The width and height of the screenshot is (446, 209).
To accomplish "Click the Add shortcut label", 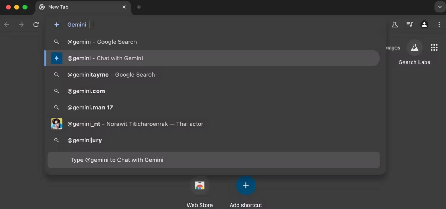I will click(x=246, y=205).
